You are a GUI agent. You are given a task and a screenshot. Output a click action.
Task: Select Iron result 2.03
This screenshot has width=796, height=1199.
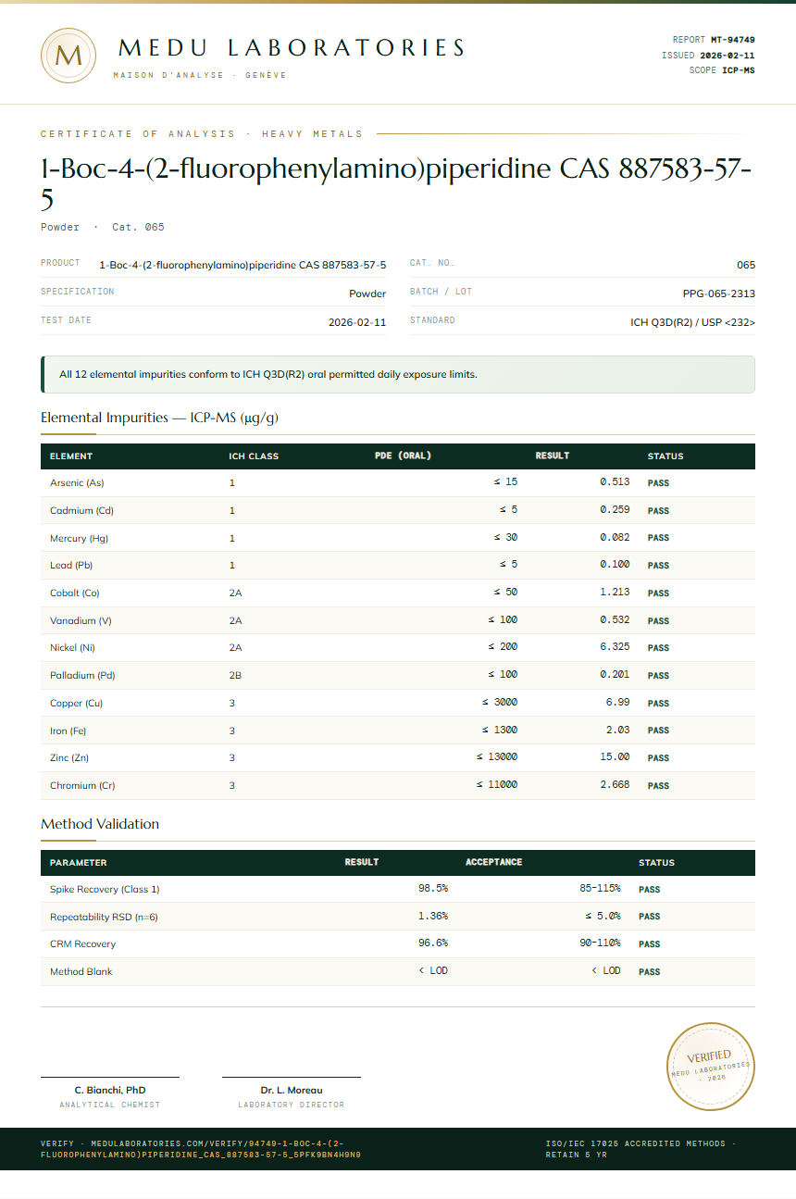tap(618, 731)
